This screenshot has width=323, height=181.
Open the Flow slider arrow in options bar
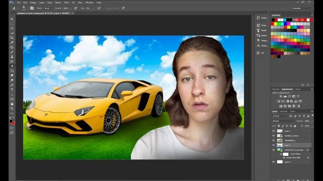[94, 8]
